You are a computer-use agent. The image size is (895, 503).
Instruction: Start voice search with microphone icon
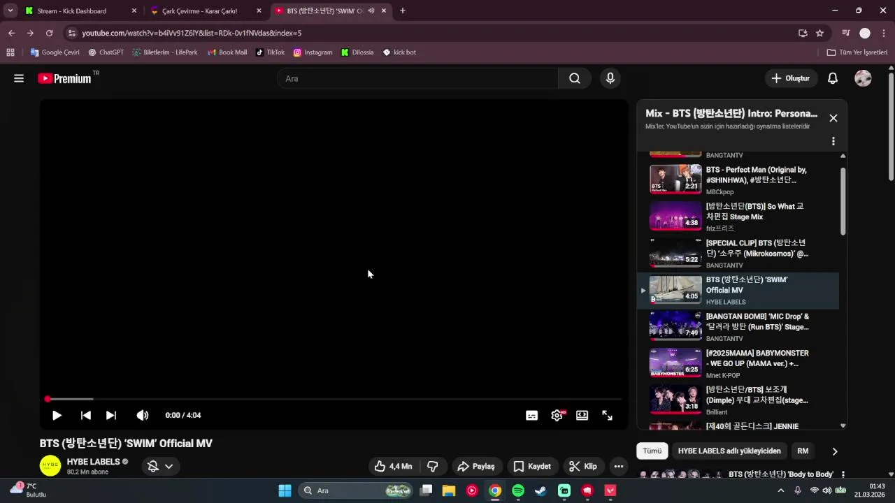pyautogui.click(x=610, y=78)
